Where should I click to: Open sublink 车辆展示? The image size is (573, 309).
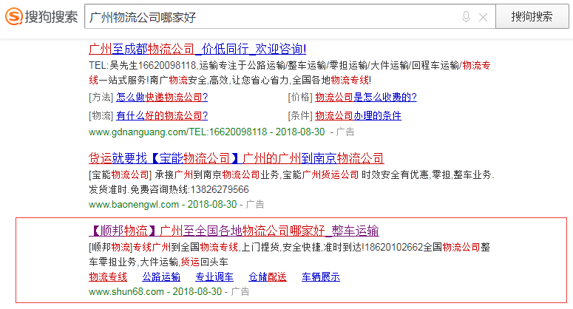[x=321, y=277]
